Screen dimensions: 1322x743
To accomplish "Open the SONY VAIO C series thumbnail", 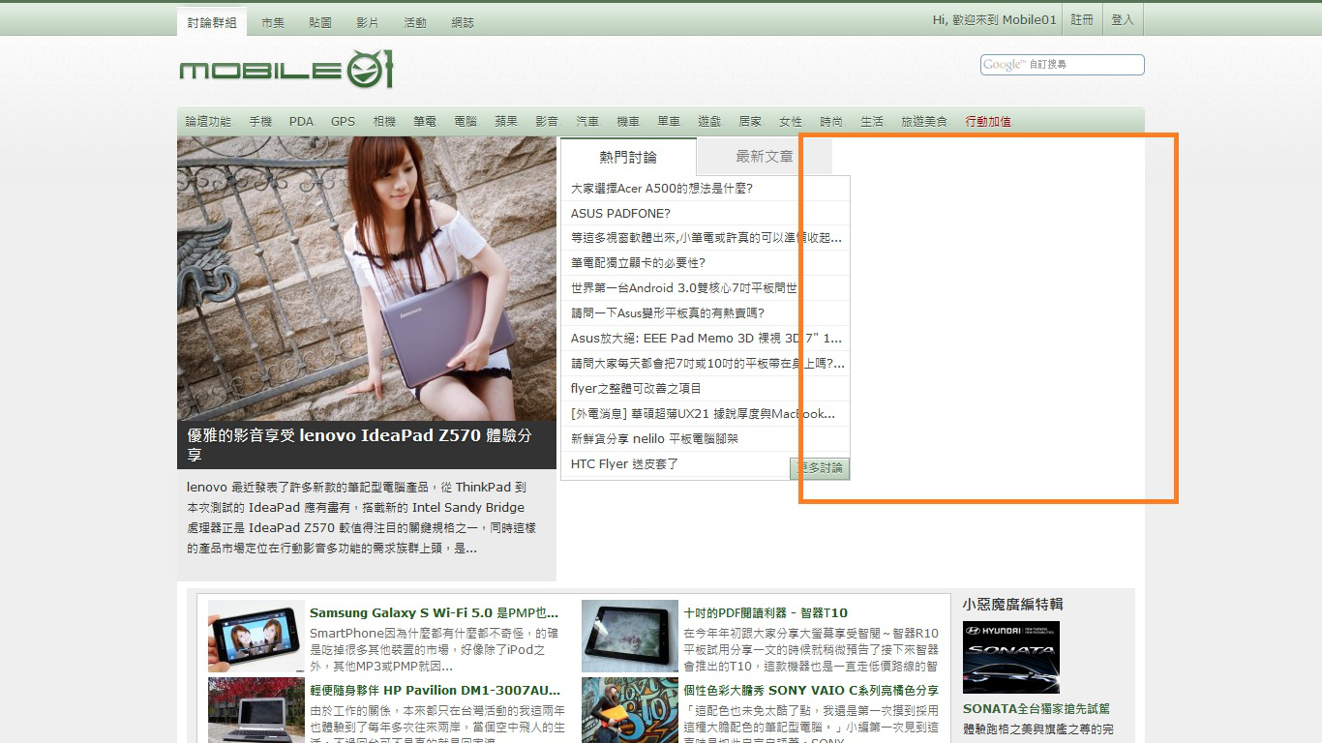I will click(629, 709).
